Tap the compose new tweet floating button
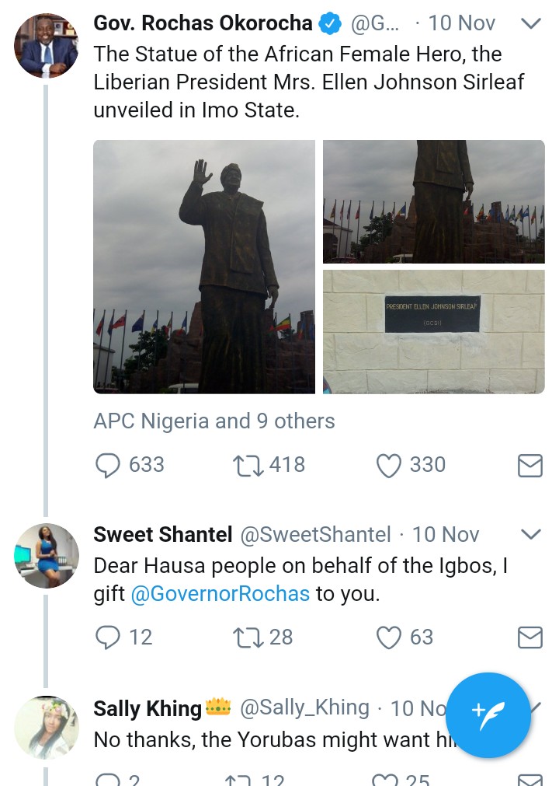559x786 pixels. [x=488, y=715]
